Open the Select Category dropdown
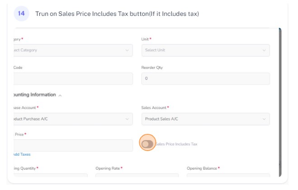 click(73, 50)
